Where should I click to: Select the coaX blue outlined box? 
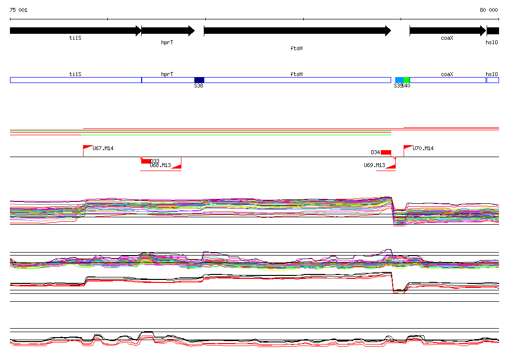point(448,80)
